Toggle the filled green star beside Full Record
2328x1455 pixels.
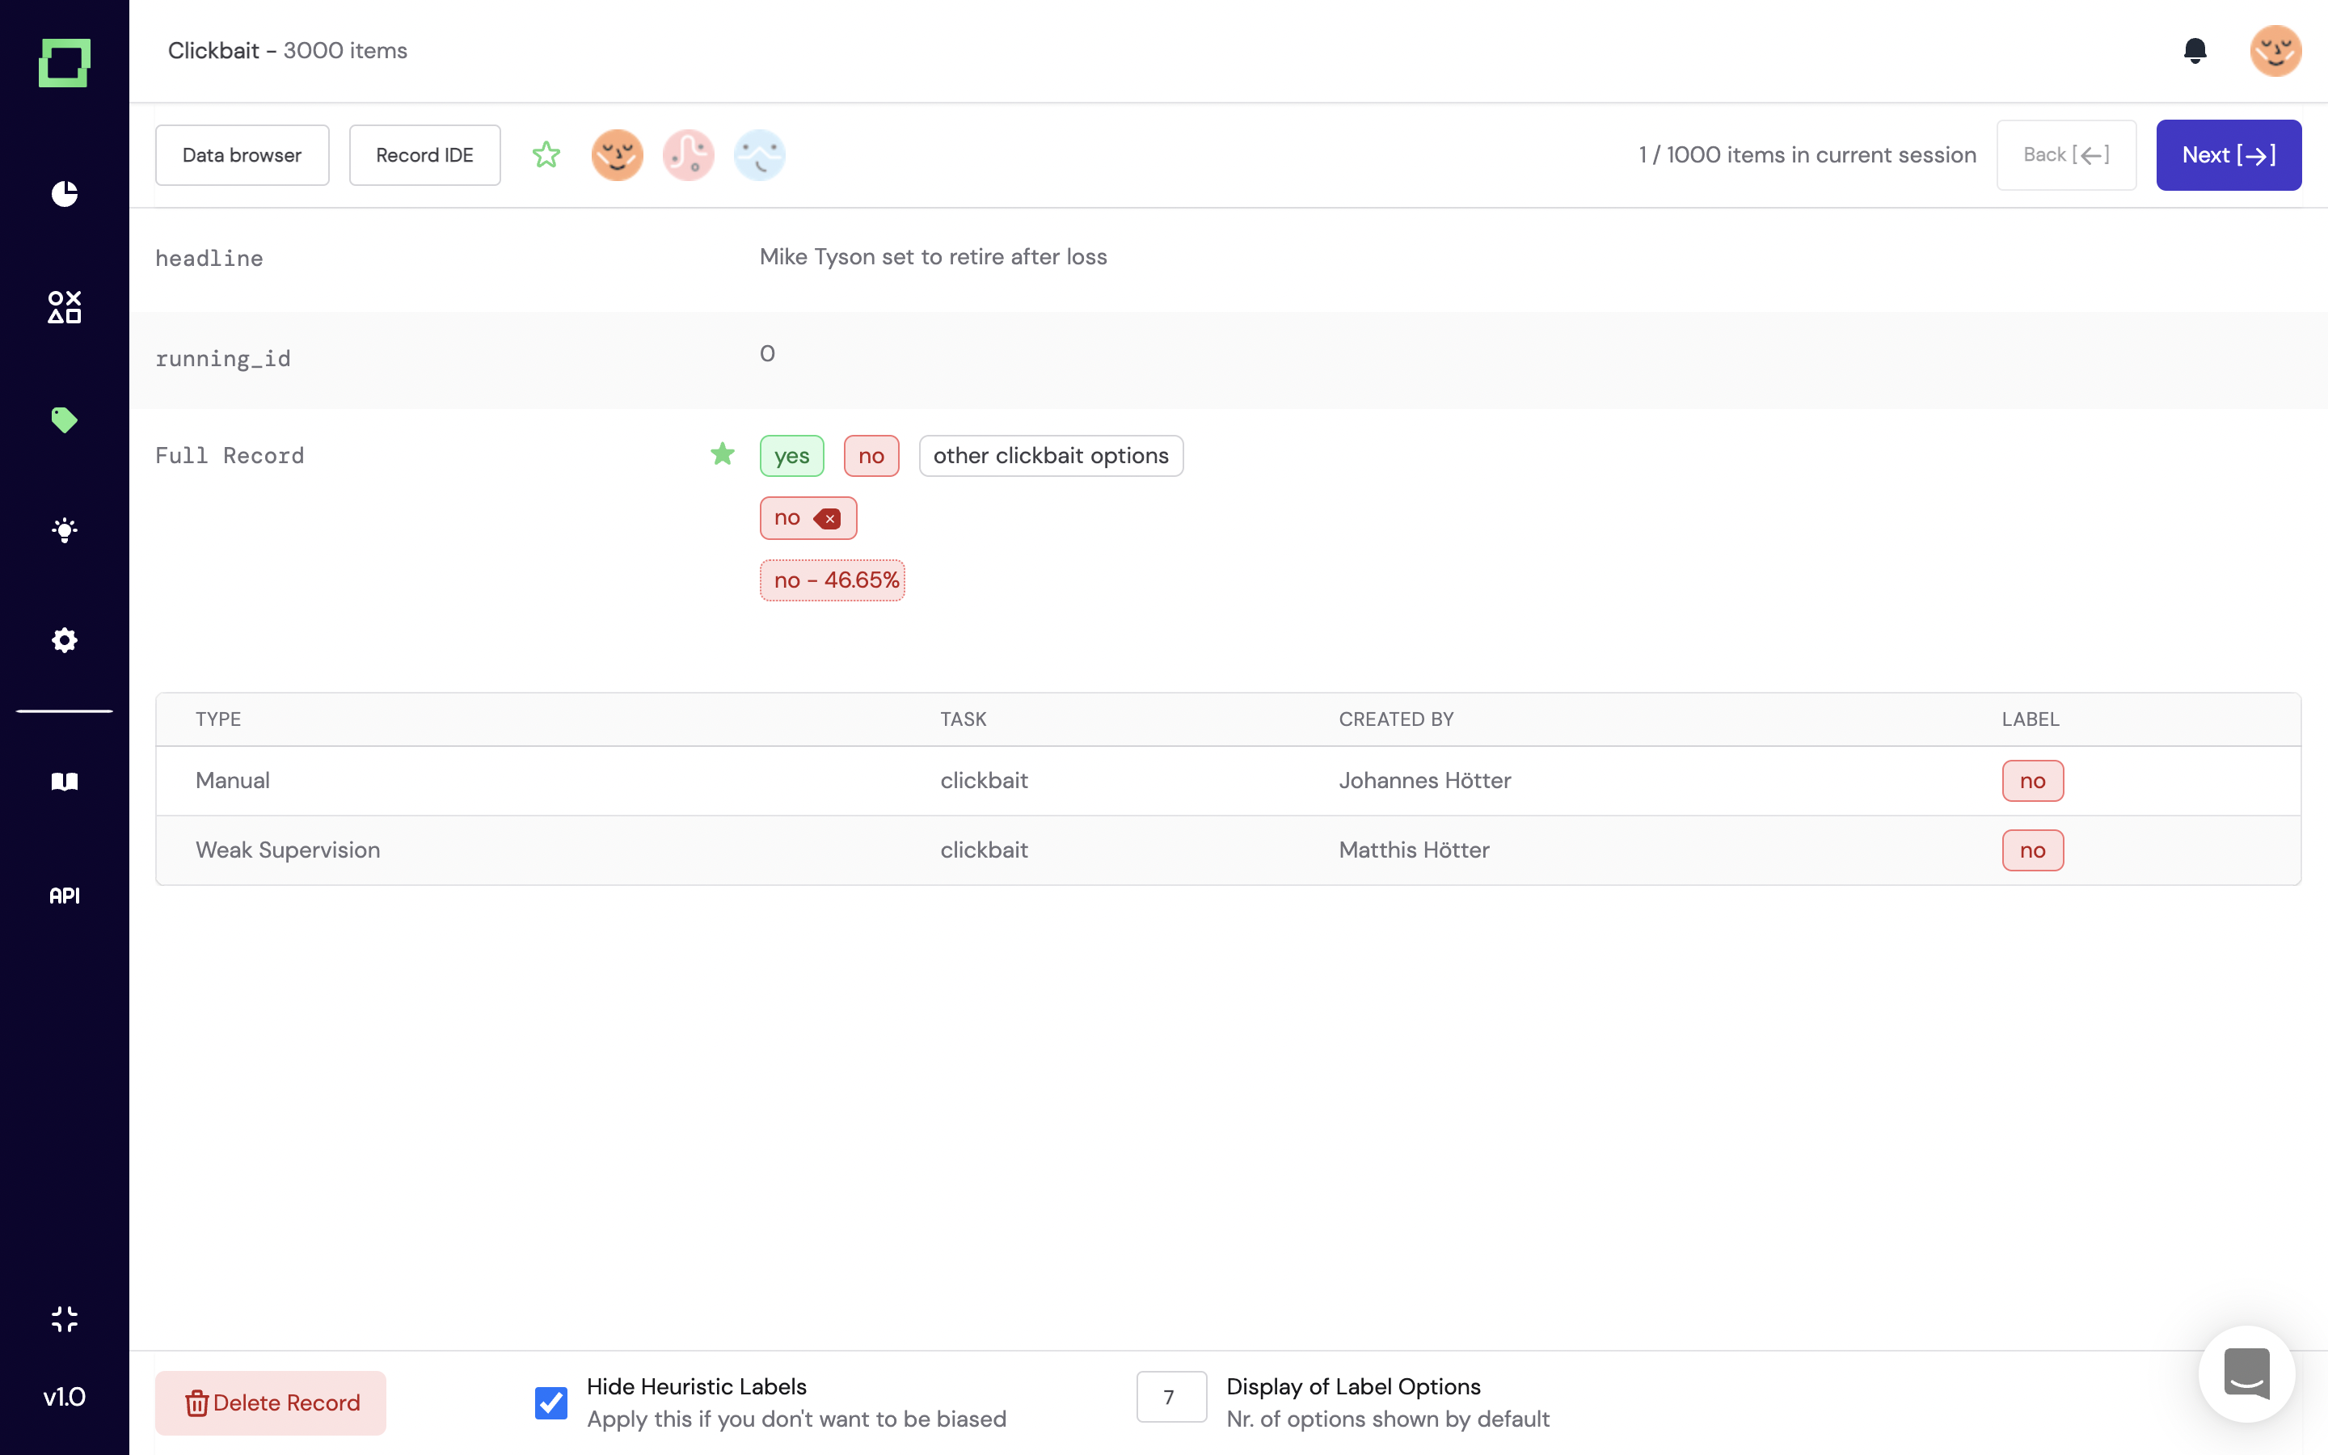(723, 454)
